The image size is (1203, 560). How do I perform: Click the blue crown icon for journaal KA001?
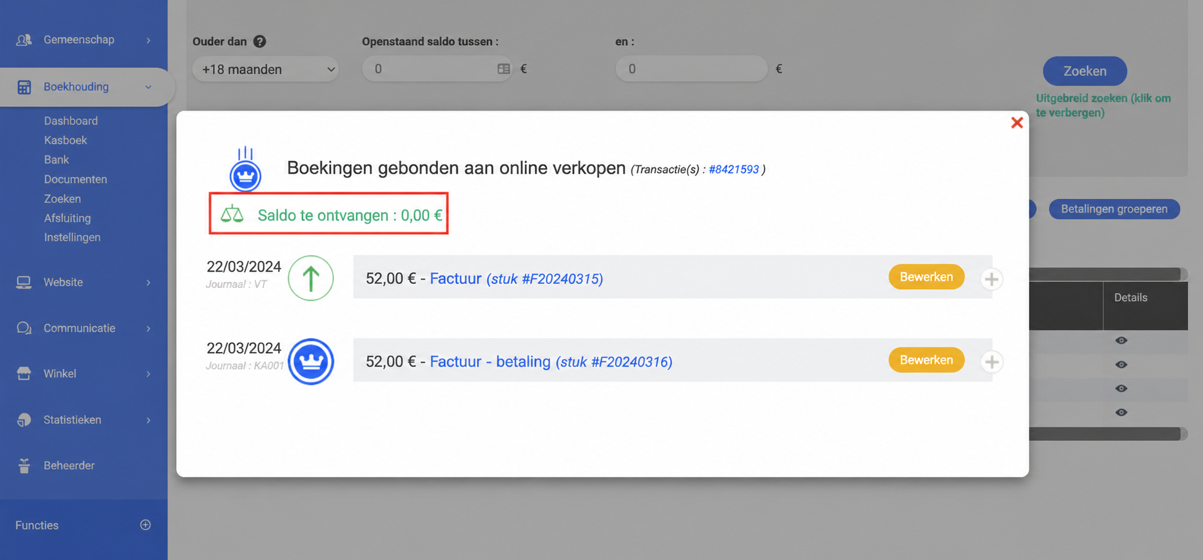[x=311, y=361]
